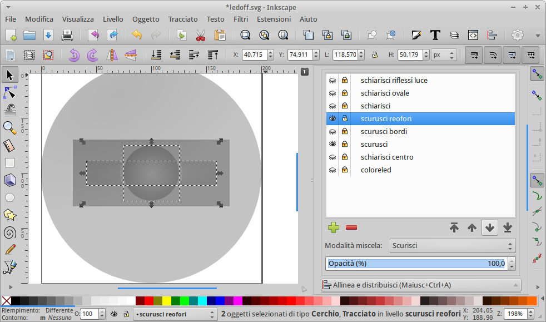
Task: Open the Text tool from the top toolbar
Action: (x=435, y=34)
